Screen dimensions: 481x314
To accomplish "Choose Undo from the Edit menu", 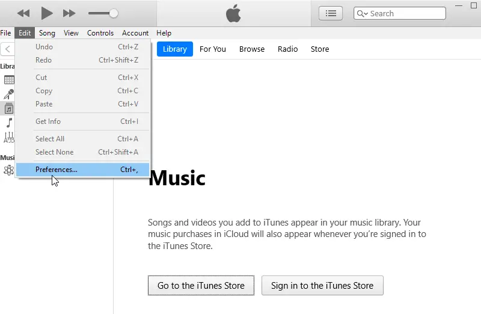I will click(x=83, y=47).
